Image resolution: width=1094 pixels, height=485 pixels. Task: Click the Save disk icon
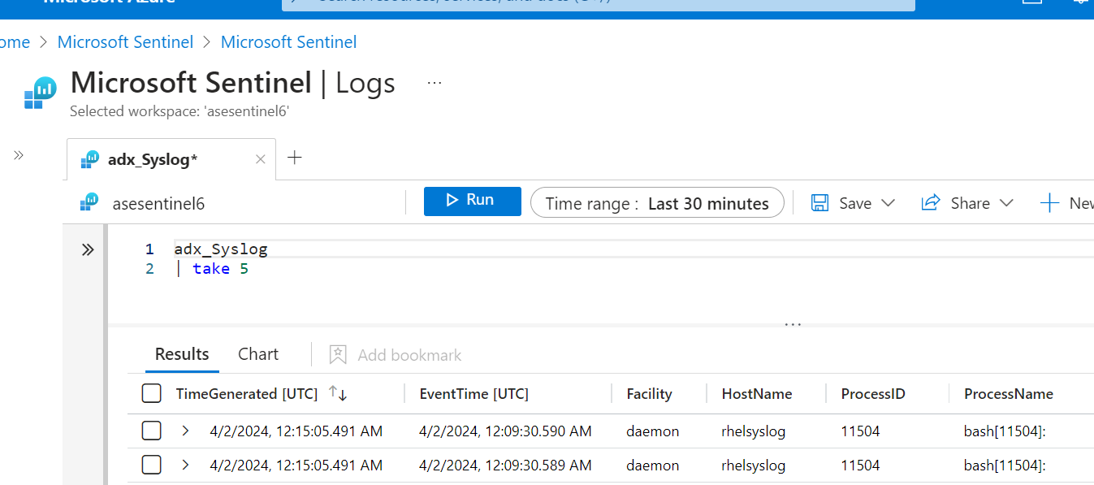click(x=820, y=203)
